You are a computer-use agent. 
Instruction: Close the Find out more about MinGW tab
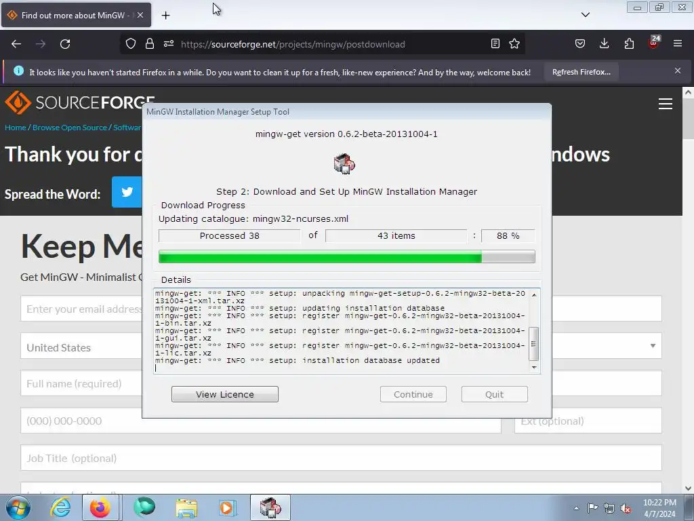[x=140, y=15]
